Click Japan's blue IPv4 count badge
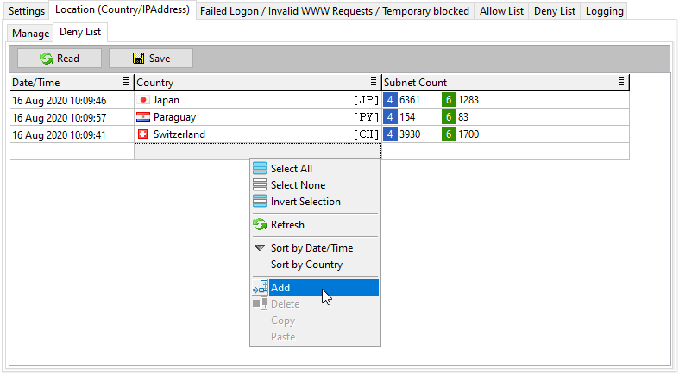 point(390,100)
